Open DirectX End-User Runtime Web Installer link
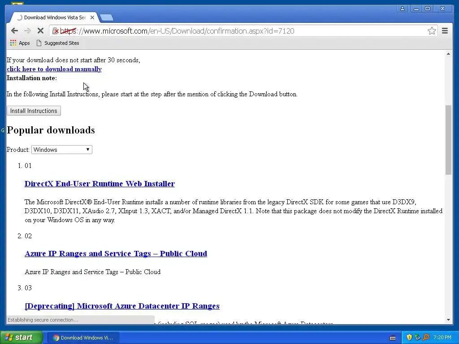Screen dimensions: 459x344 tap(100, 184)
